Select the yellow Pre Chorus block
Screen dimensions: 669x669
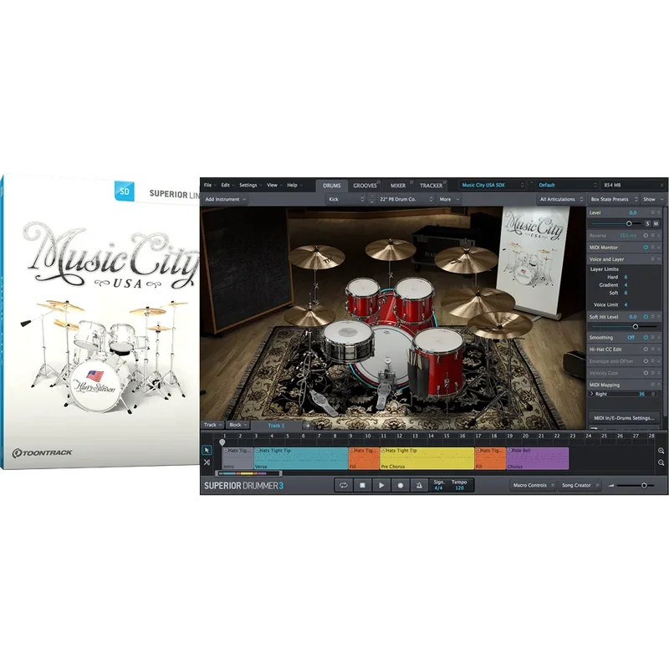[426, 458]
